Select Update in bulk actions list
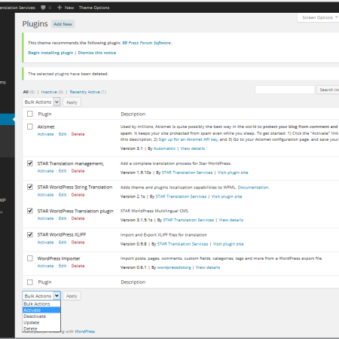 pyautogui.click(x=41, y=322)
